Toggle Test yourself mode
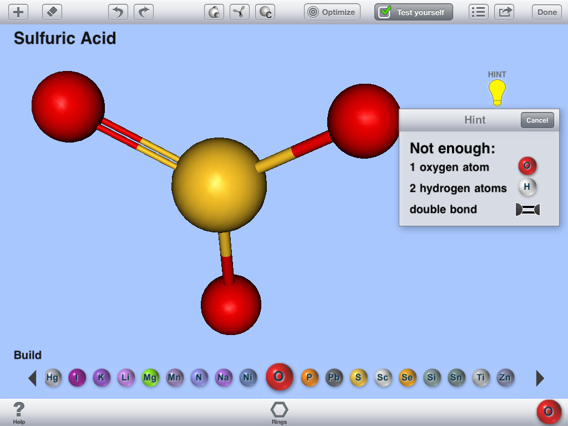This screenshot has height=426, width=568. point(413,12)
